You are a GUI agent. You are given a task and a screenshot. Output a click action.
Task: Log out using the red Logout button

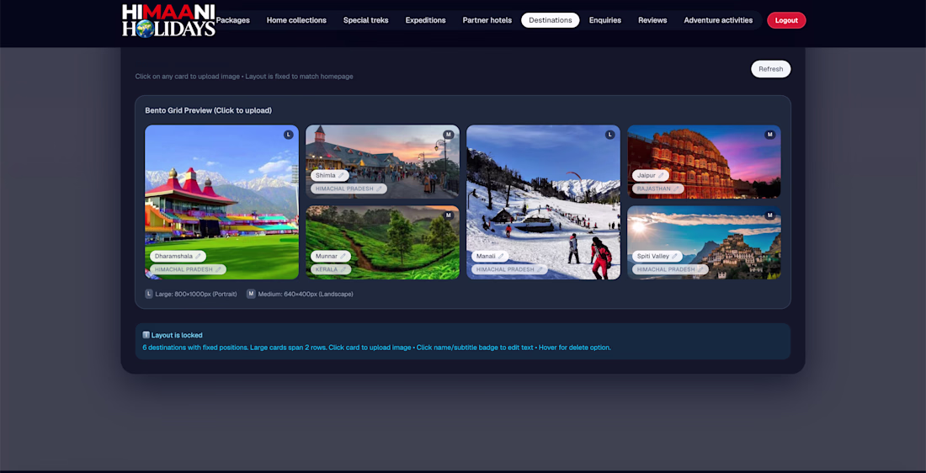(x=786, y=20)
